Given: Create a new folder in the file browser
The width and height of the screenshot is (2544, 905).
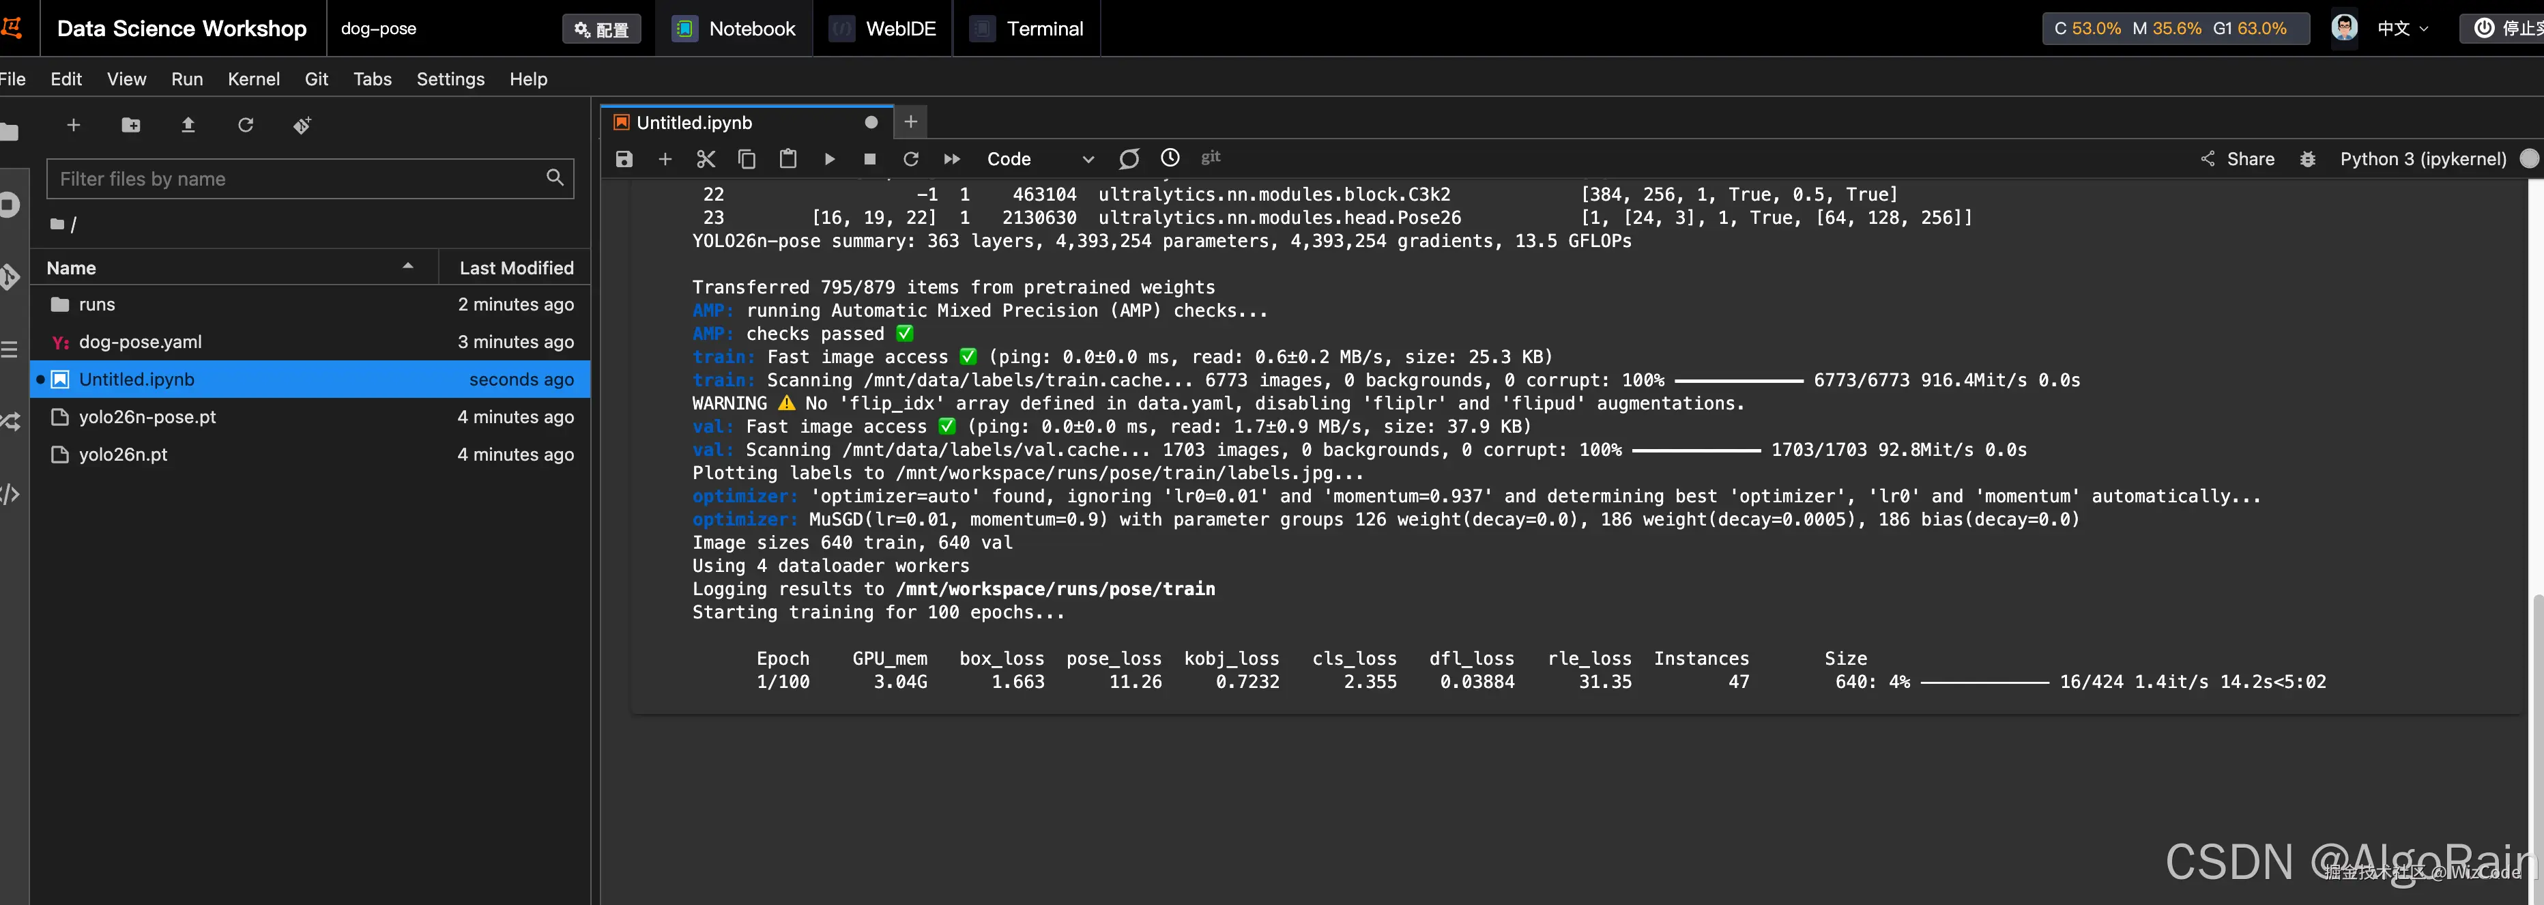Looking at the screenshot, I should [x=130, y=126].
